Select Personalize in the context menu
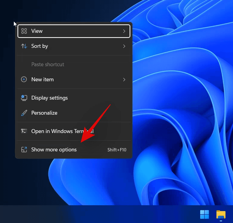The height and width of the screenshot is (223, 233). (74, 113)
